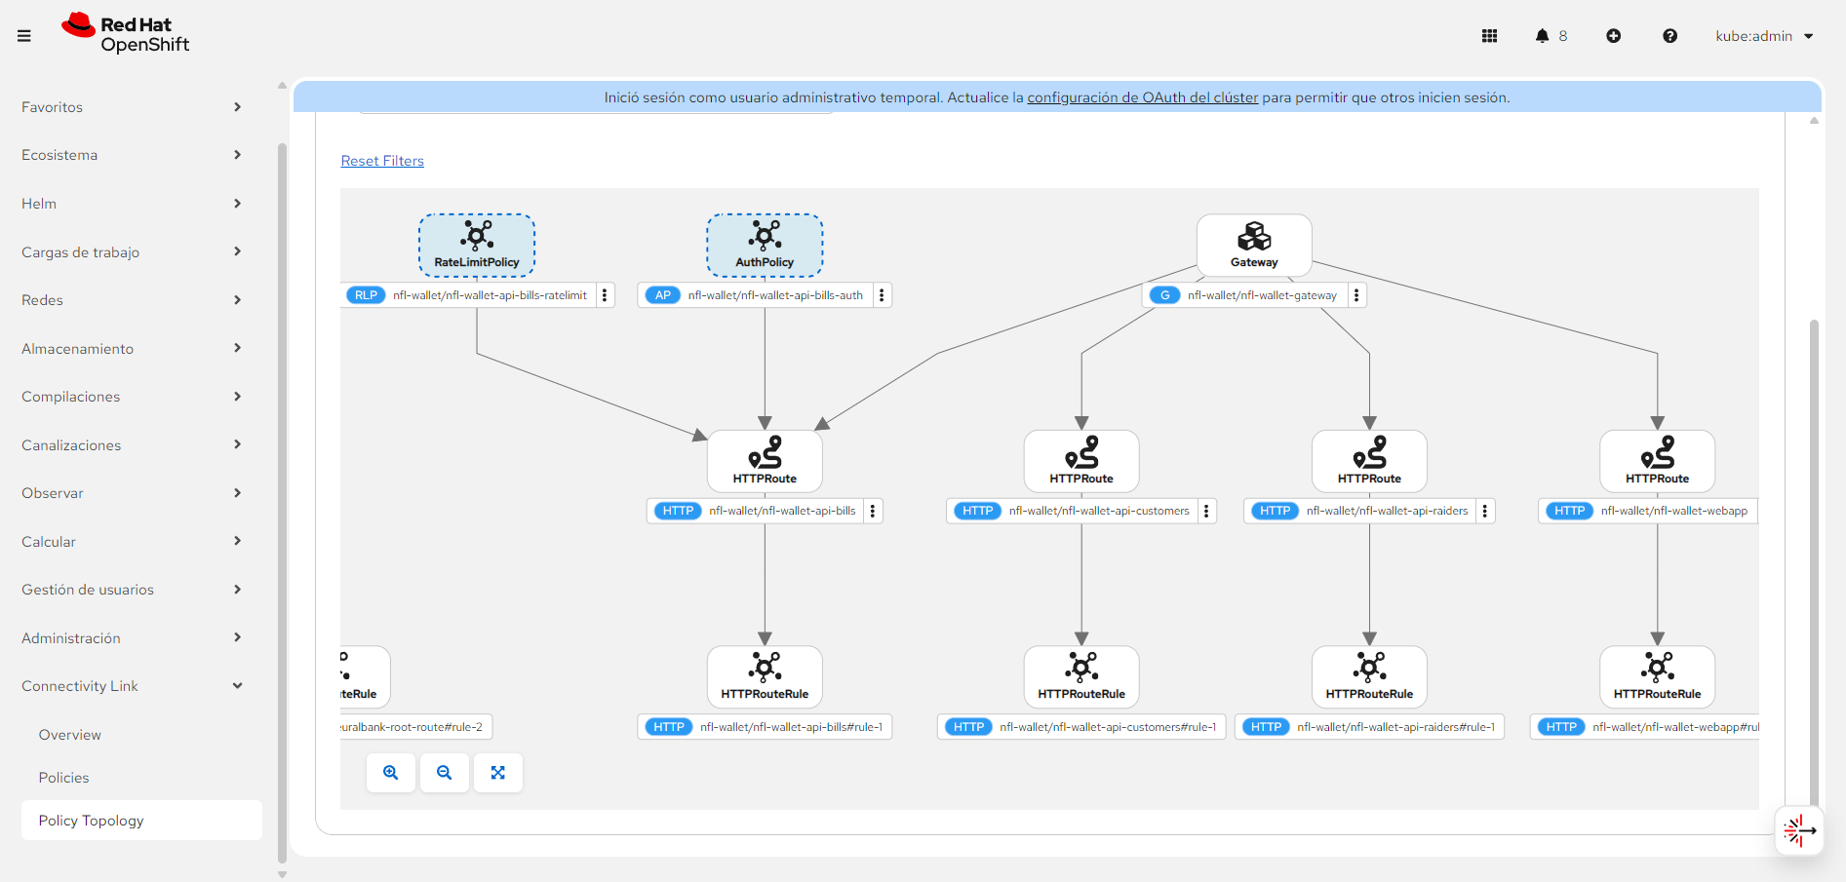Open the kube:admin user dropdown
This screenshot has height=882, width=1846.
(x=1764, y=36)
